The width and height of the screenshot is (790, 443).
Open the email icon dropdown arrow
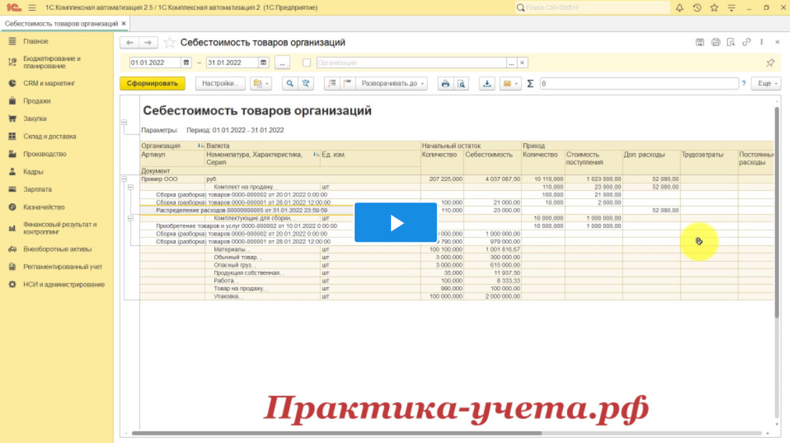(x=516, y=84)
